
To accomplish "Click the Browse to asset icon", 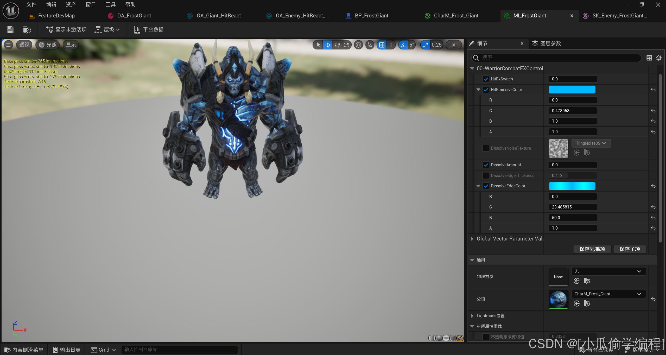I will (27, 29).
